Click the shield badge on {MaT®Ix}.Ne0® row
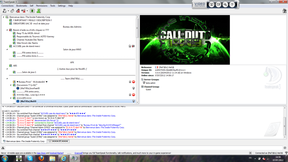Screen dimensions: 288x162 134,101
